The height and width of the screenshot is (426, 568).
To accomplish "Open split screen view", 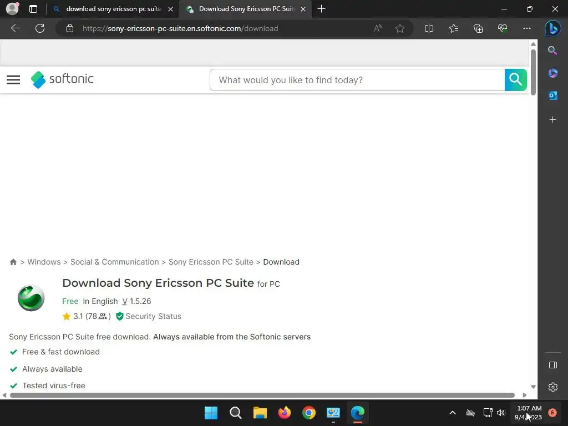I will click(429, 28).
